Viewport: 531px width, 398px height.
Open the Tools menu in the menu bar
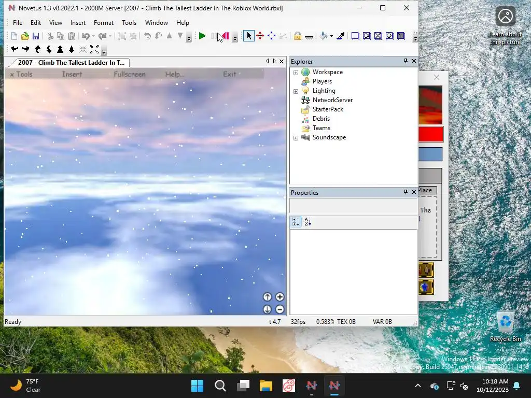point(129,23)
